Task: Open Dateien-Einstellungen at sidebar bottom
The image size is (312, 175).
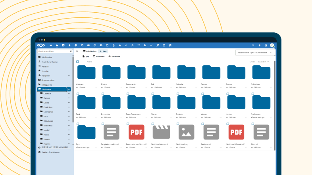Action: 50,152
